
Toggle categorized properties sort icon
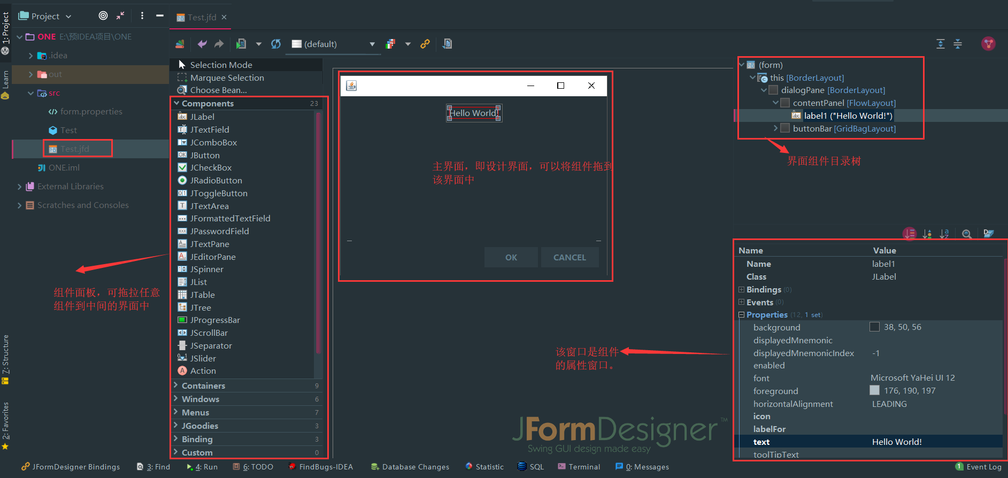click(x=910, y=234)
